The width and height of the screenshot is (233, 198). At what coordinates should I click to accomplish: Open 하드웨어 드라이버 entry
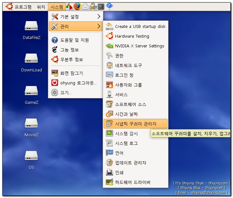(136, 182)
